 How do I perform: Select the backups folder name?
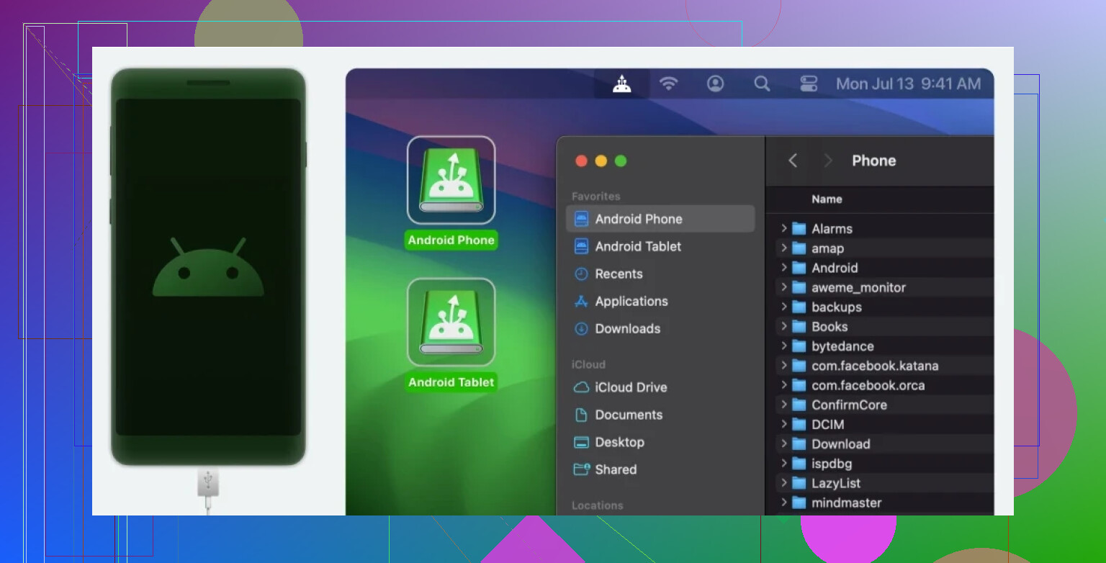pos(837,307)
